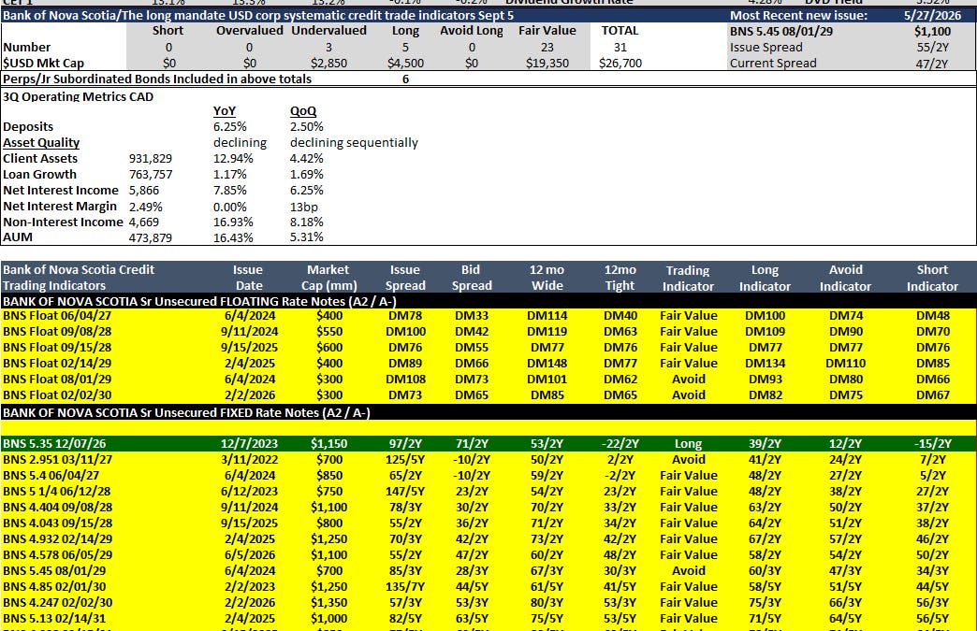Click the BNS 5 1/4 06/12/28 bond name

(57, 491)
